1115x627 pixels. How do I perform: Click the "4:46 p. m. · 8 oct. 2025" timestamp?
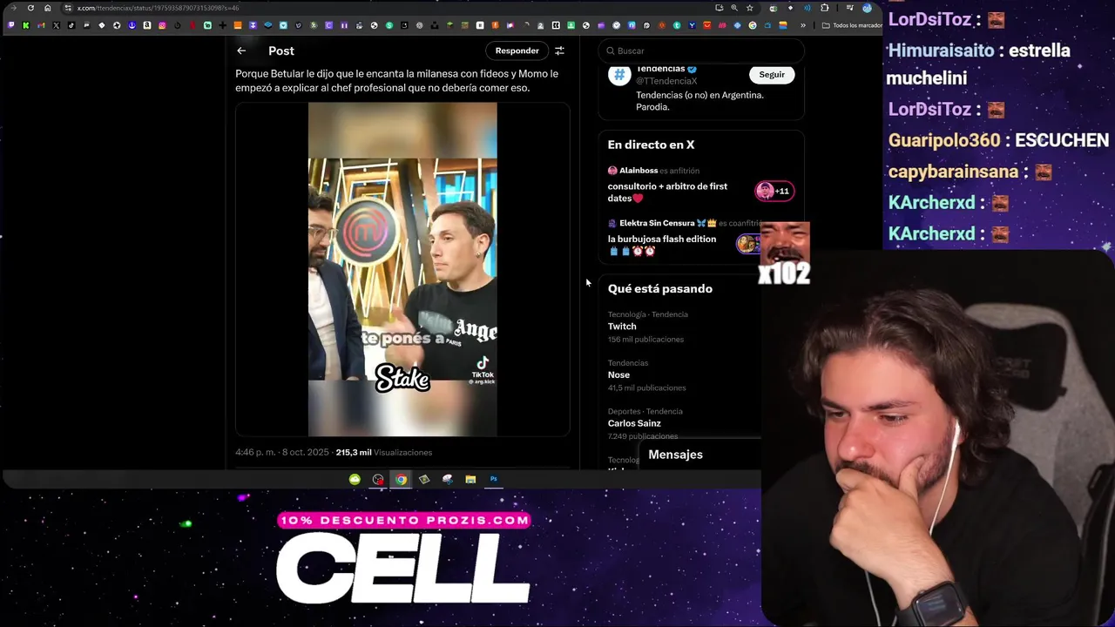[282, 453]
